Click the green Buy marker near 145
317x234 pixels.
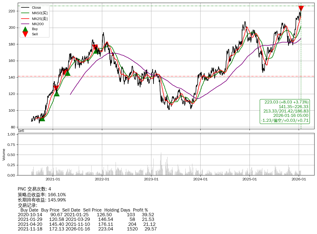pyautogui.click(x=67, y=73)
